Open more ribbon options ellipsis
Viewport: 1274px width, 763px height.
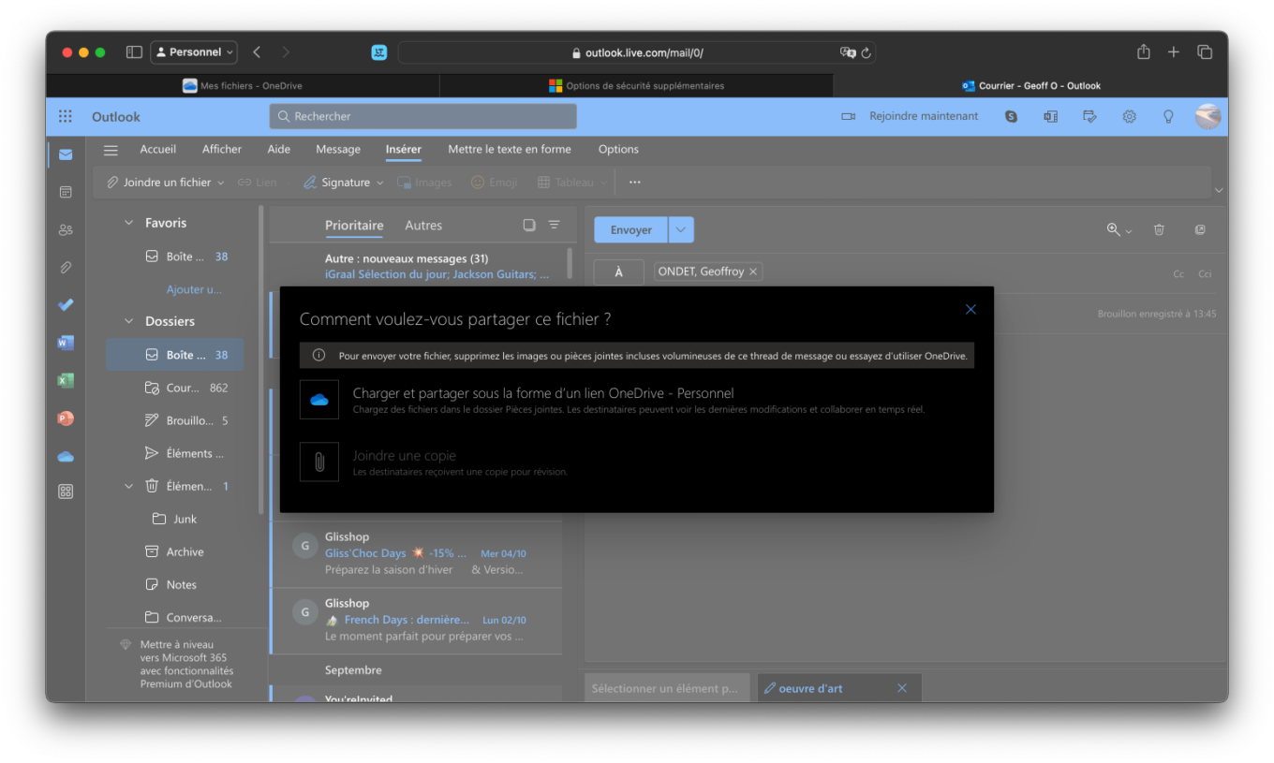(x=634, y=183)
